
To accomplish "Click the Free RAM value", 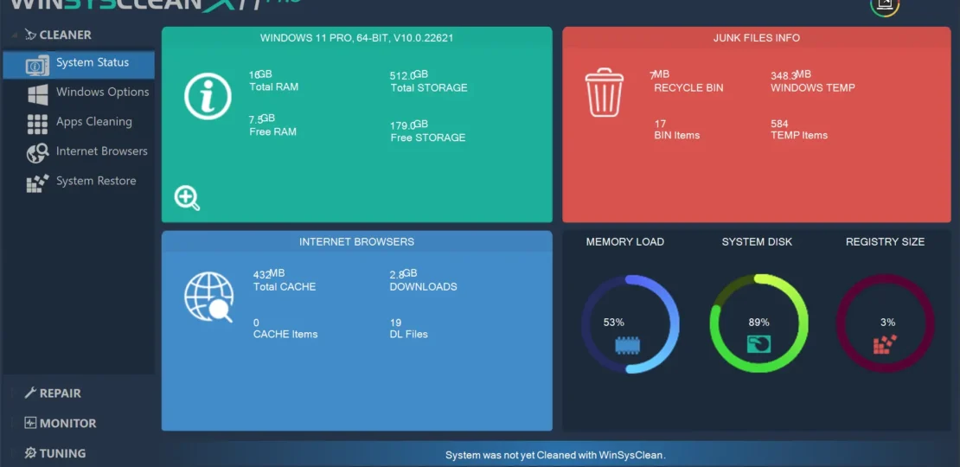I will click(x=262, y=119).
